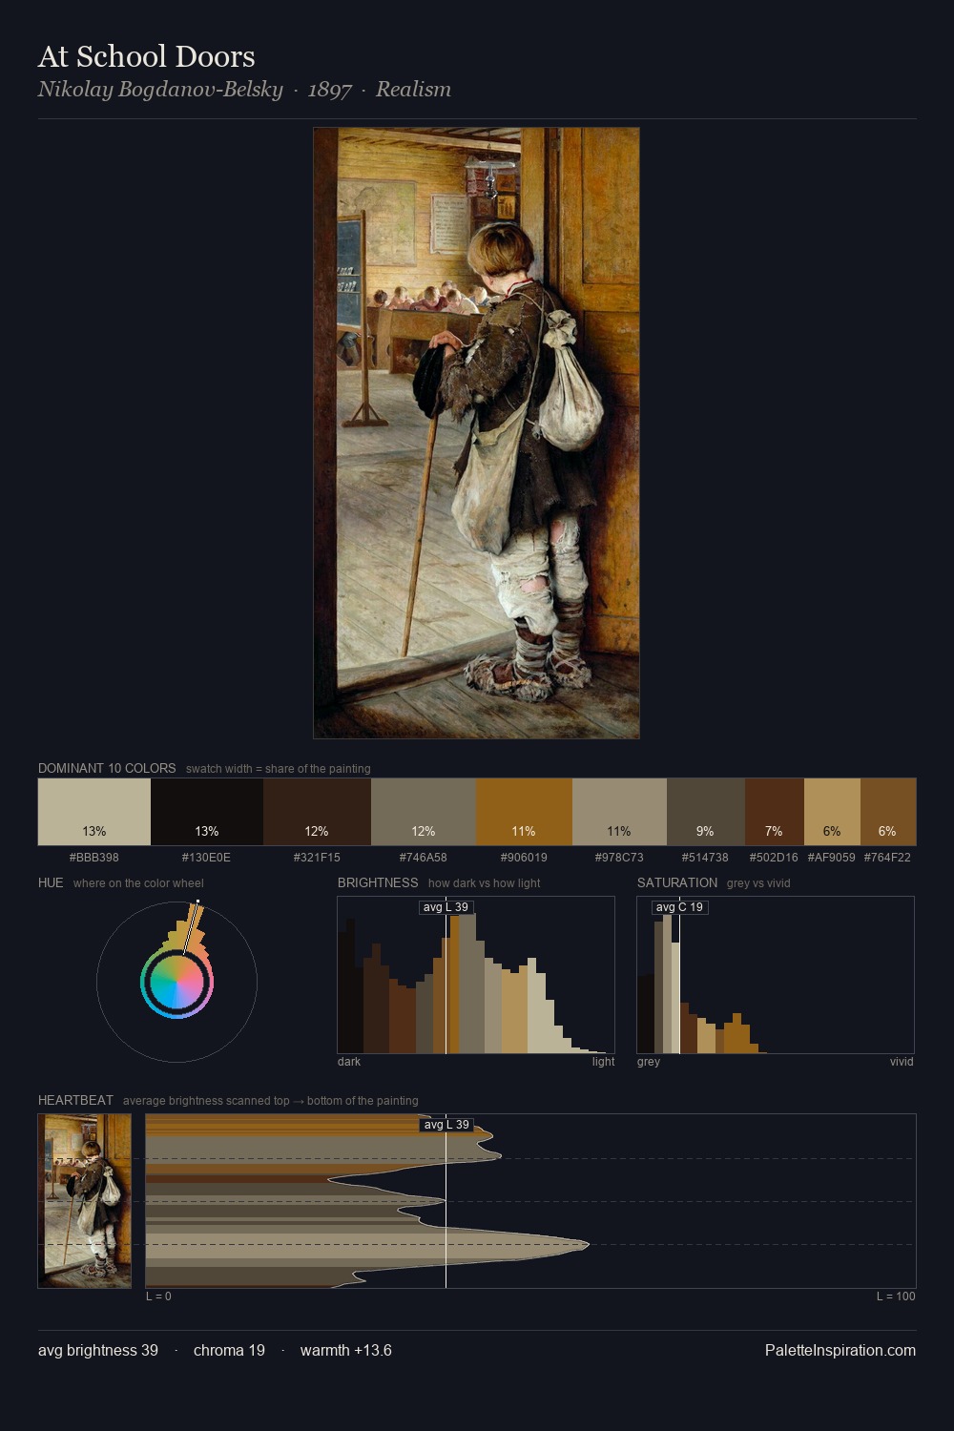
Task: Click the 'HEARTBEAT' section heading
Action: point(75,1100)
